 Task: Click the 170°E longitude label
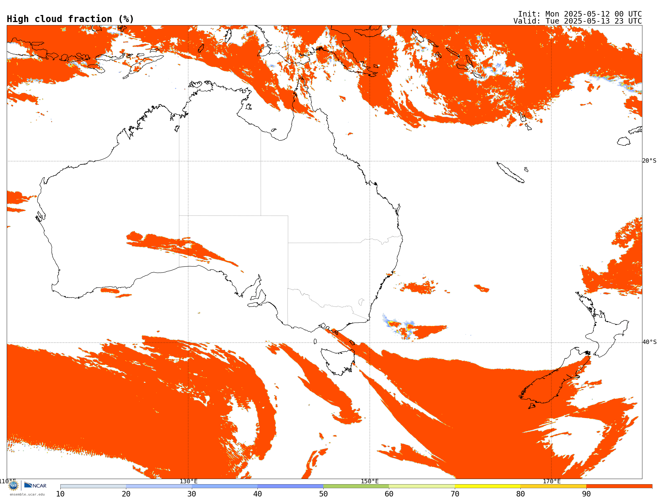click(x=552, y=481)
